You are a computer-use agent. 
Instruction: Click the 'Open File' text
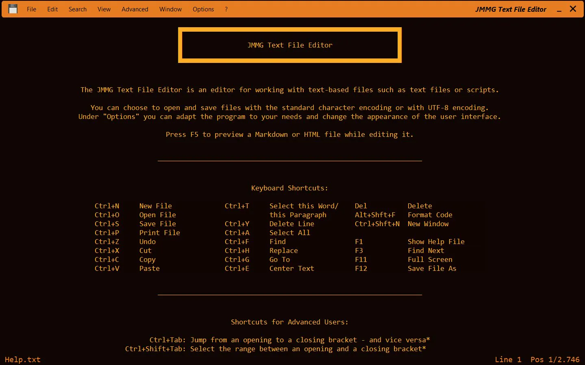point(158,215)
